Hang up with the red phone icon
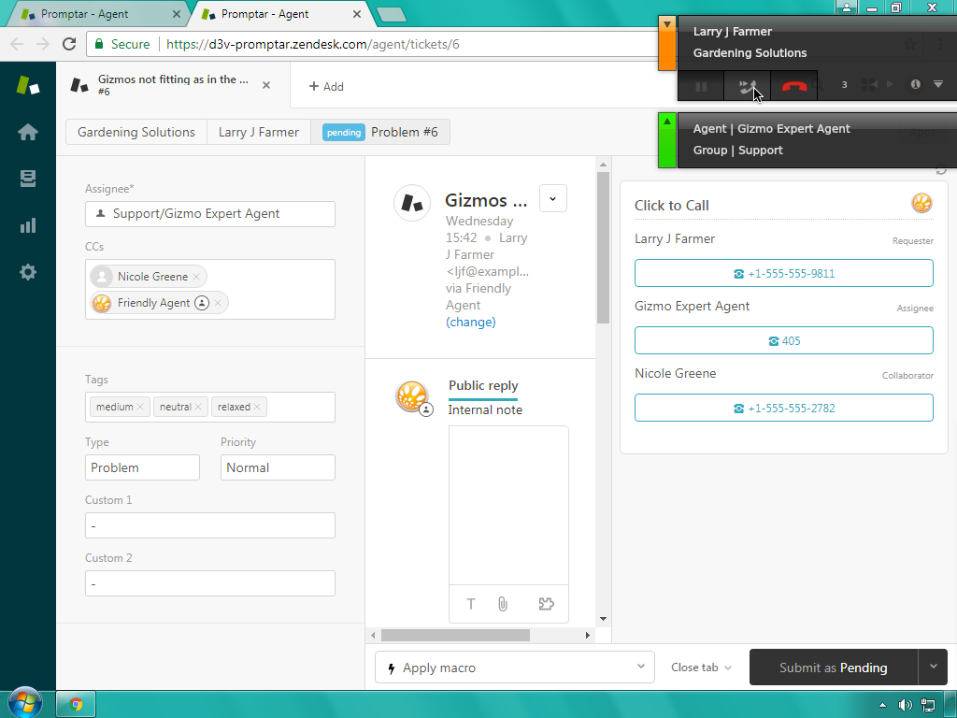 click(794, 86)
